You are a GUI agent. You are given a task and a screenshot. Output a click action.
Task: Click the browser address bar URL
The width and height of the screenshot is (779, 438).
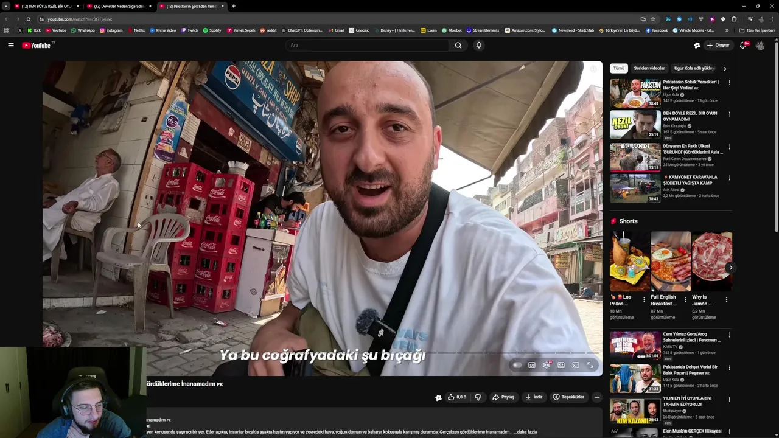point(80,19)
